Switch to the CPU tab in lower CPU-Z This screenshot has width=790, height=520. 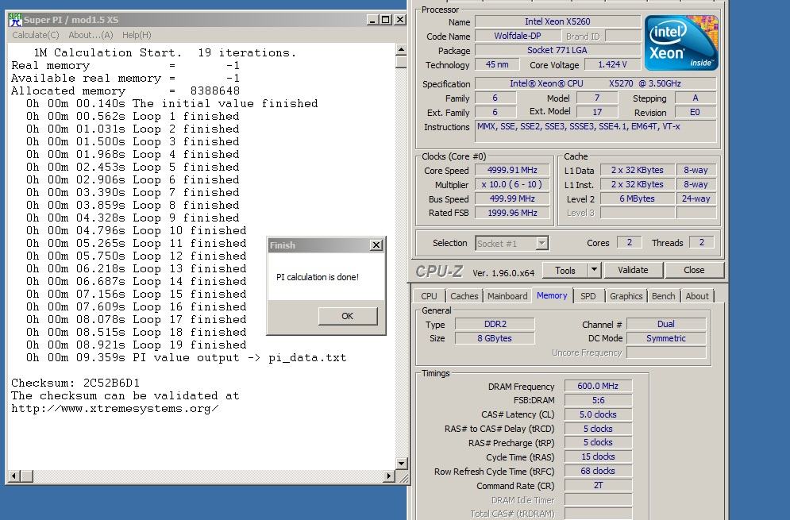429,296
